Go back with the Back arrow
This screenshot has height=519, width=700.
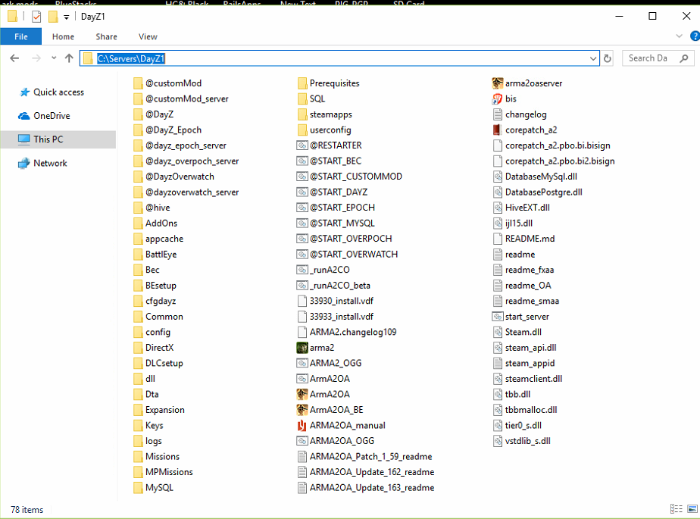14,58
